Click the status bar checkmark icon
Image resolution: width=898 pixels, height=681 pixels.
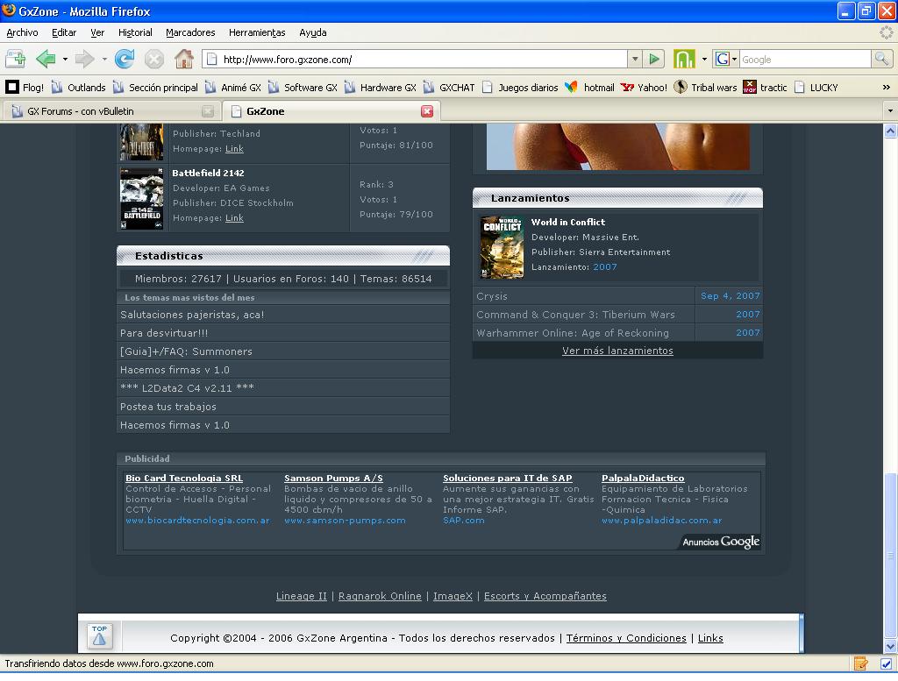pos(886,664)
